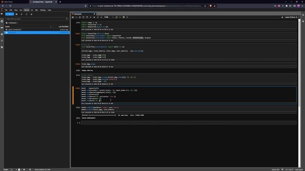The height and width of the screenshot is (171, 305).
Task: Click the browser back arrow
Action: 2,6
